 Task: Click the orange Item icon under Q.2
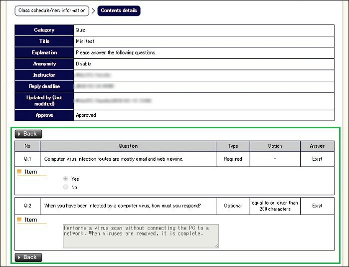click(x=19, y=220)
